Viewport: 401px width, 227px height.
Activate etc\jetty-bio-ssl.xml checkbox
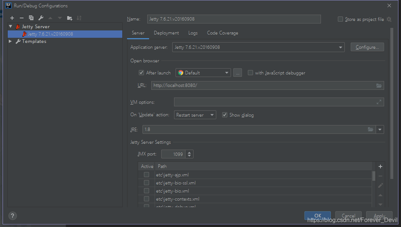pos(146,183)
